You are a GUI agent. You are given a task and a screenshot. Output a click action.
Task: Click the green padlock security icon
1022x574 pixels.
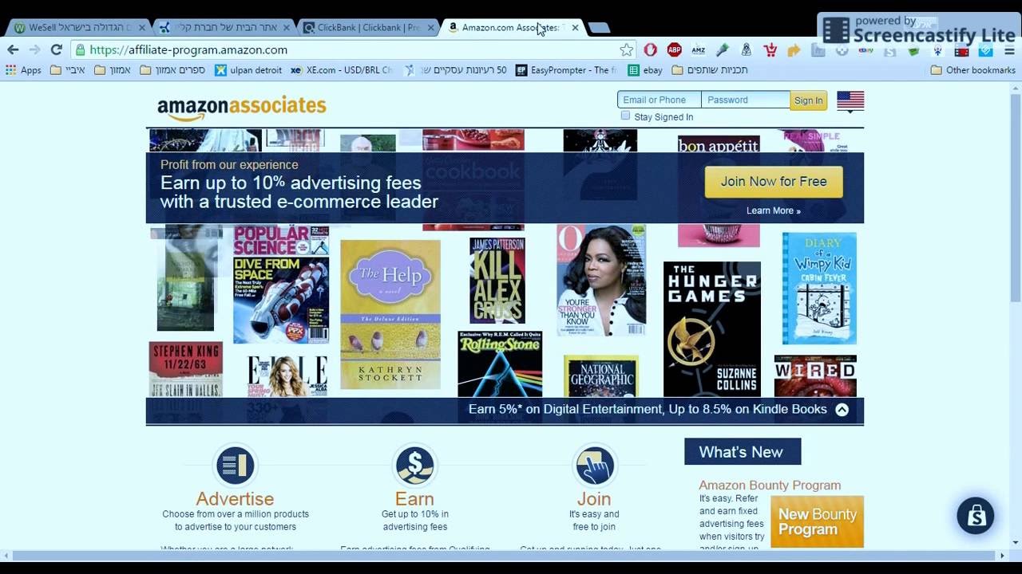[x=80, y=49]
